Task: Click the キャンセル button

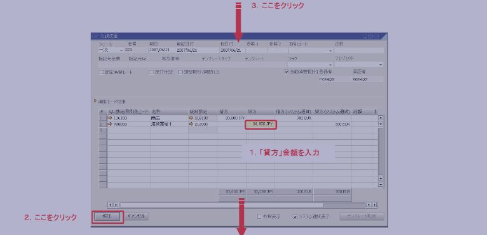Action: tap(136, 216)
